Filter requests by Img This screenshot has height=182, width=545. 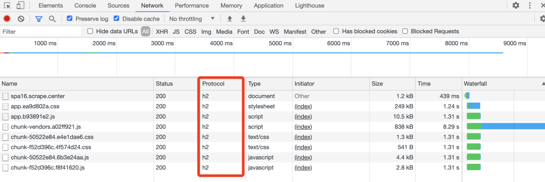[206, 32]
